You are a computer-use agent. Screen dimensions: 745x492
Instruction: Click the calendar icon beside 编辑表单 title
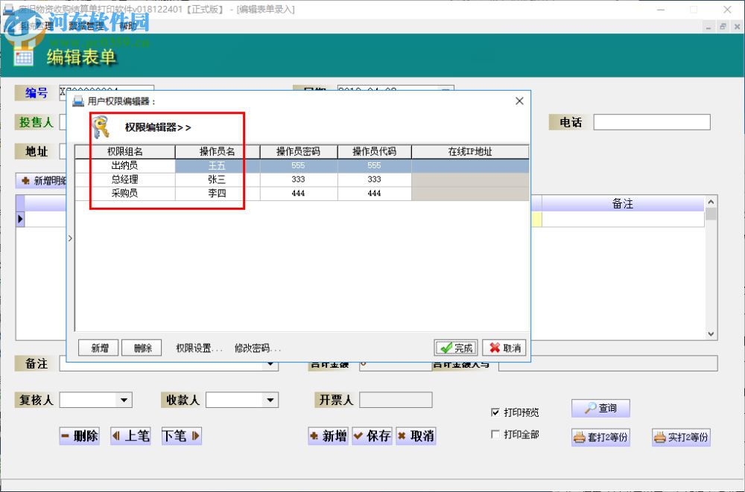click(x=23, y=57)
